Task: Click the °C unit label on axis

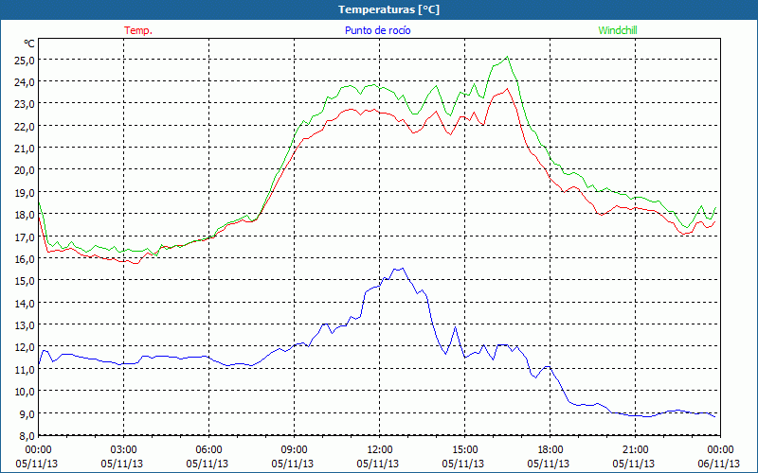Action: [29, 44]
